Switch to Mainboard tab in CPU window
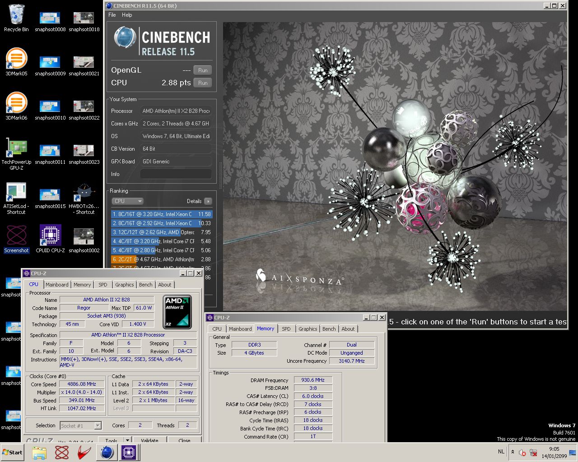This screenshot has height=462, width=578. 57,285
